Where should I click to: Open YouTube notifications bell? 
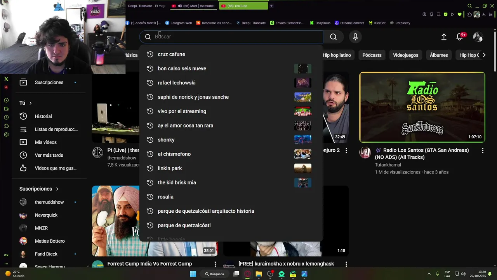(x=459, y=37)
